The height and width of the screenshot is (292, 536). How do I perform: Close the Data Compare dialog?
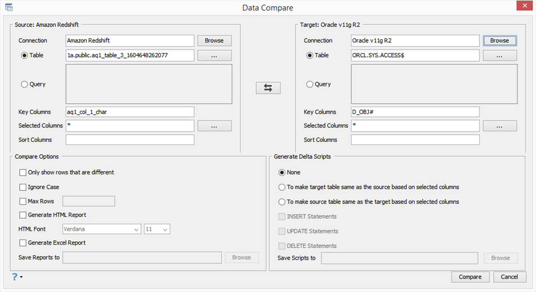coord(524,6)
